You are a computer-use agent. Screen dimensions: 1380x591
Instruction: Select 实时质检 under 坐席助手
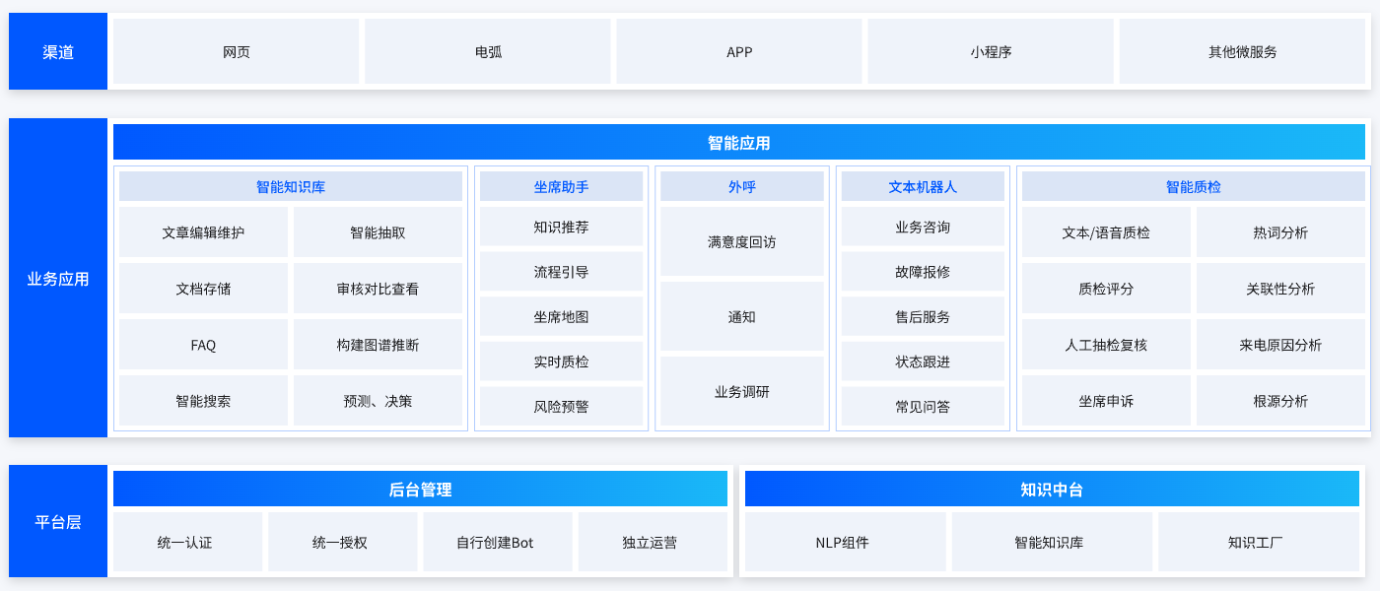[x=561, y=361]
